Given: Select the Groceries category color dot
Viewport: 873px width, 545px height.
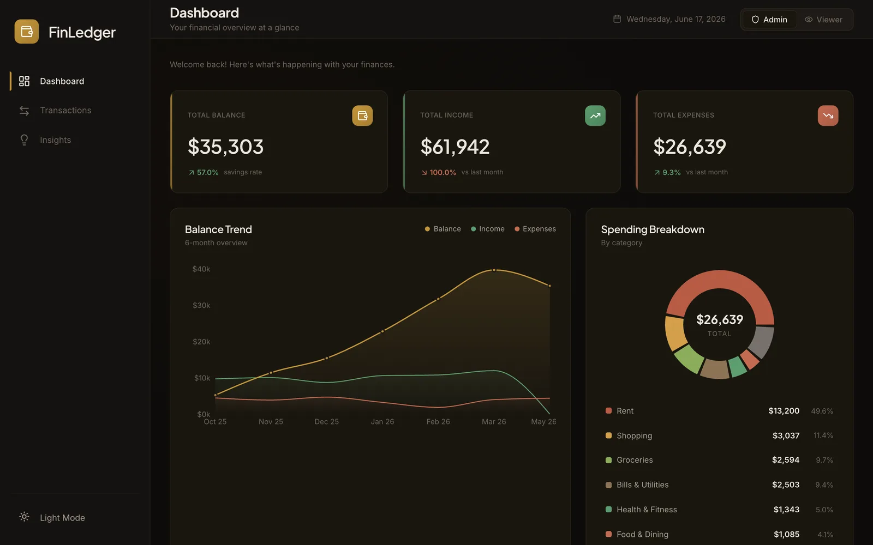Looking at the screenshot, I should click(x=608, y=460).
